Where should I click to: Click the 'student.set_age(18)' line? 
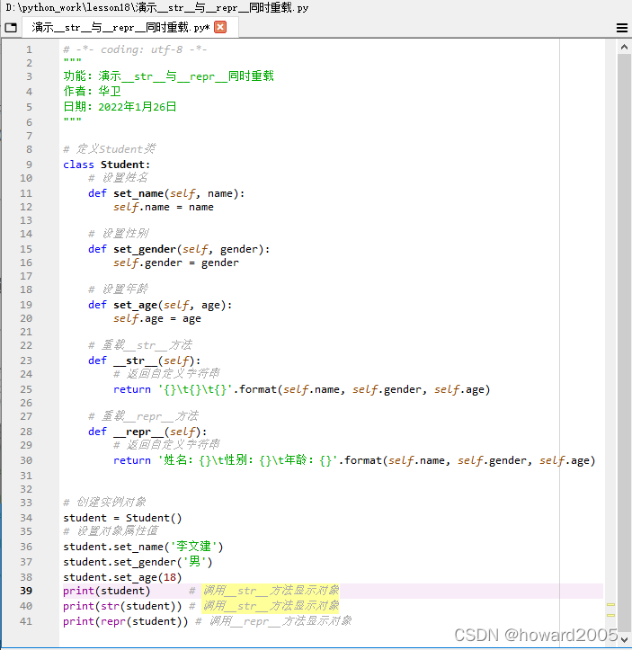pyautogui.click(x=122, y=577)
